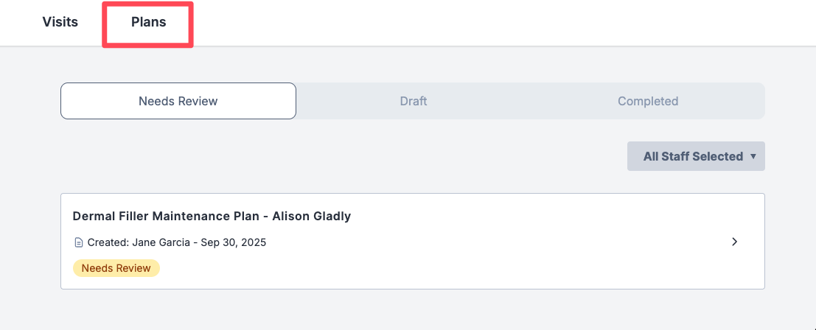Click gray background below the plan card
The image size is (816, 330).
tap(413, 311)
